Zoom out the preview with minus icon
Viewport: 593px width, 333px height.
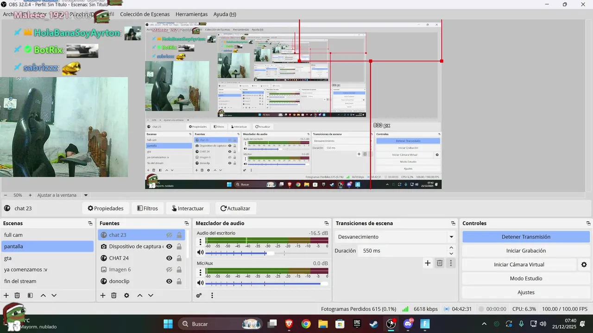point(6,195)
